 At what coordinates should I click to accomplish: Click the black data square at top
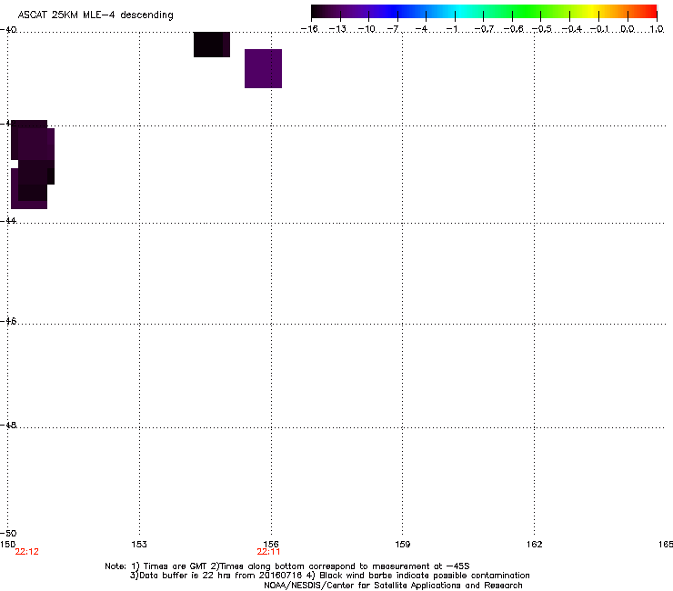tap(212, 45)
